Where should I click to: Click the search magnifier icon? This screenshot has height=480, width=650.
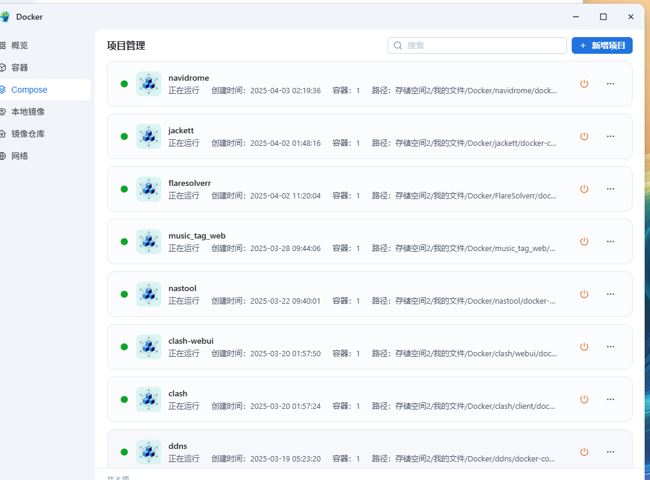(398, 45)
